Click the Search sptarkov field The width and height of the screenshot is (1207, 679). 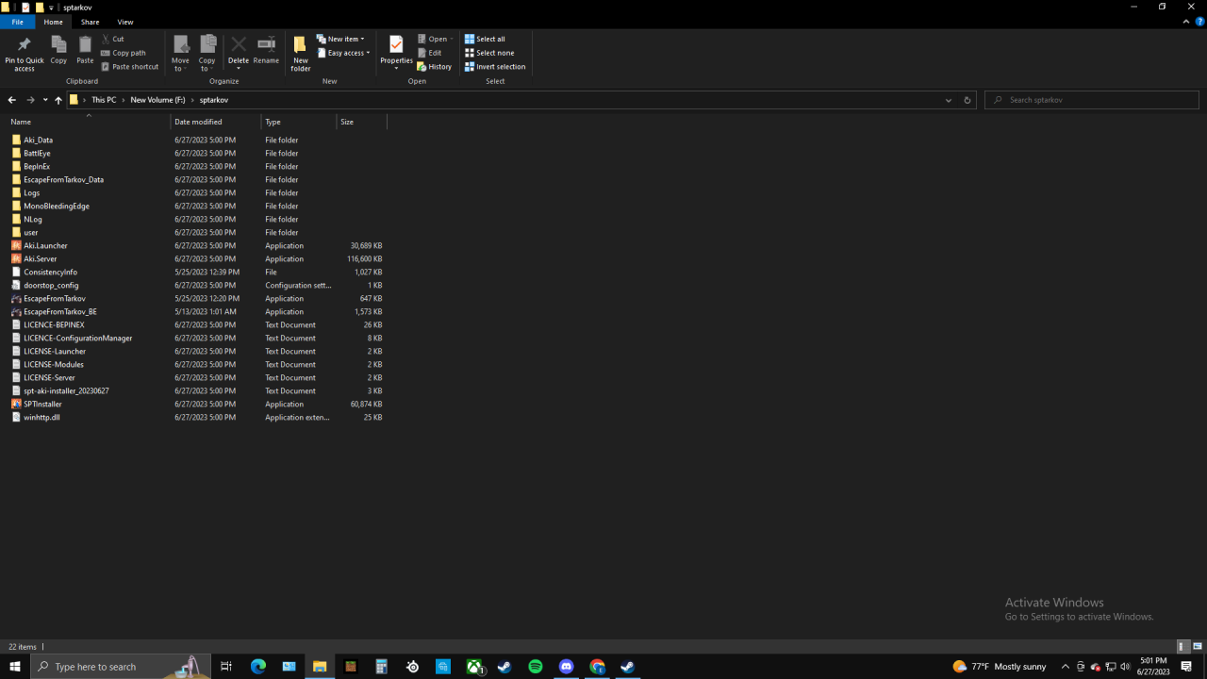point(1092,100)
